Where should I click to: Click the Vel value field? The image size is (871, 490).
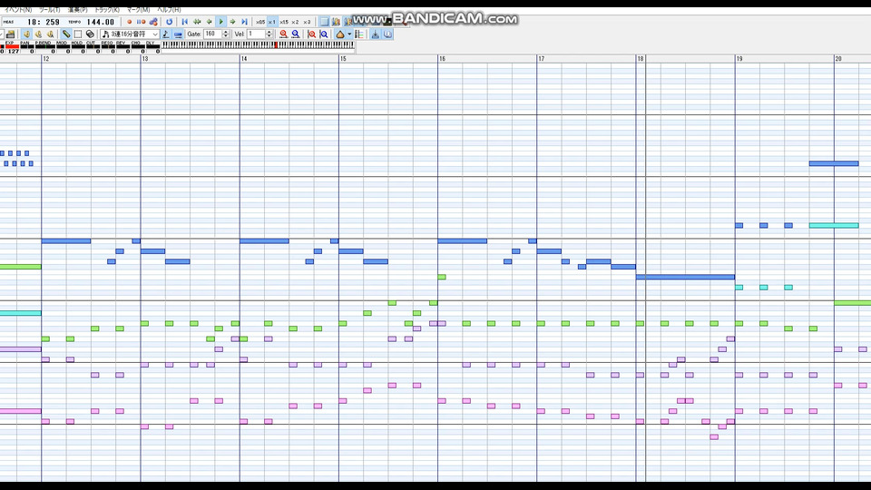[256, 34]
